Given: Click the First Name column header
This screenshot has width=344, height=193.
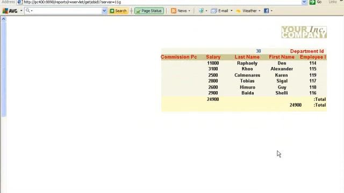Looking at the screenshot, I should (282, 57).
